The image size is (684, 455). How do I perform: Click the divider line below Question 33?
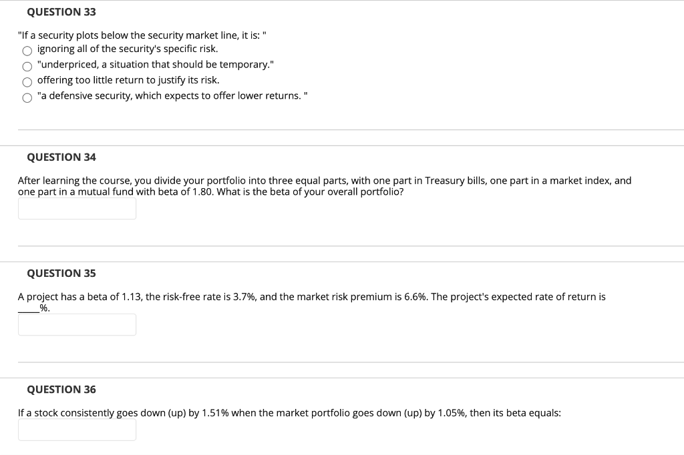[x=342, y=129]
